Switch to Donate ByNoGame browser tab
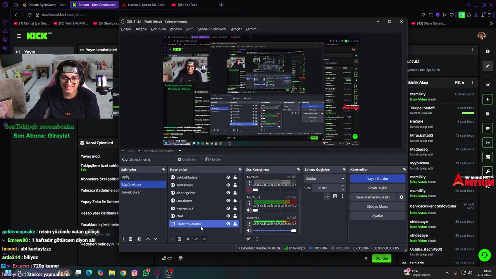Image resolution: width=496 pixels, height=279 pixels. [x=44, y=5]
